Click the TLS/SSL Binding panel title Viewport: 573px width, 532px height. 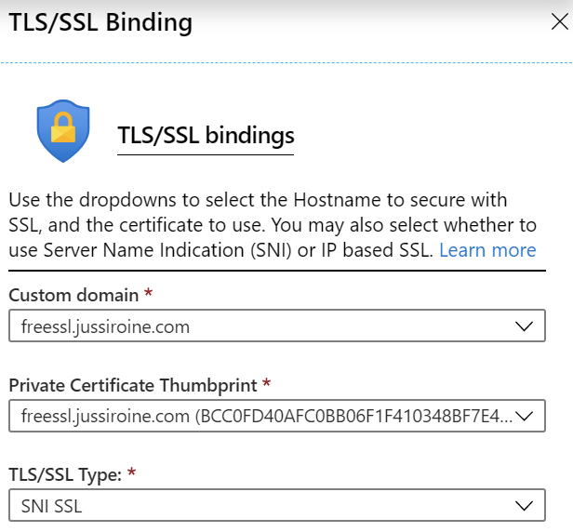pos(100,23)
